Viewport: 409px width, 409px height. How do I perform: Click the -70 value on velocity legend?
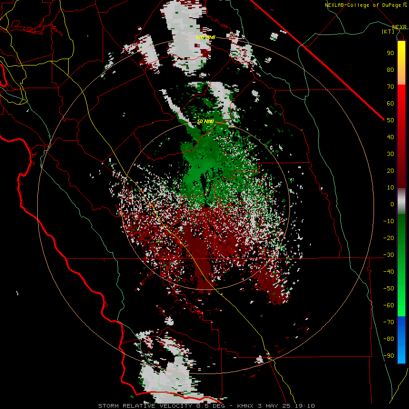tap(389, 322)
